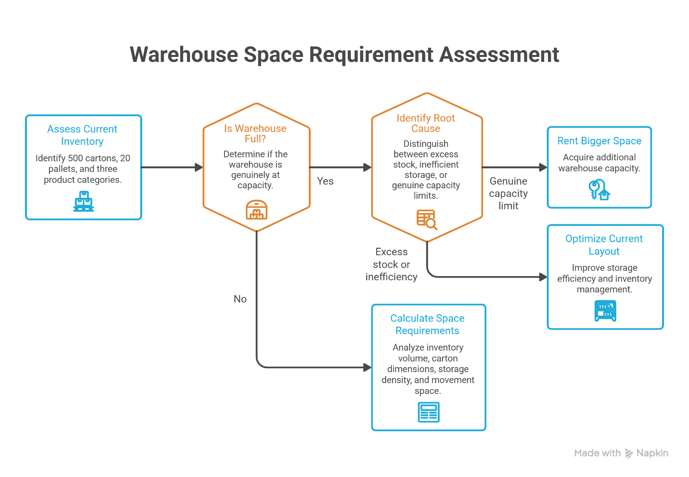This screenshot has height=477, width=689.
Task: Select the Is Warehouse Full? heading
Action: [255, 133]
